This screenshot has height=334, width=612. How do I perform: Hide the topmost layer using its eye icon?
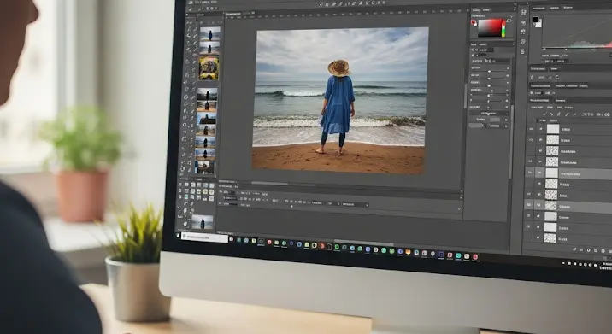531,129
